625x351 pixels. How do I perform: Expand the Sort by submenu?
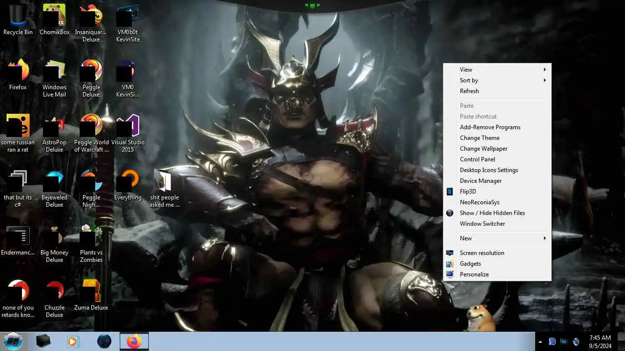point(497,80)
